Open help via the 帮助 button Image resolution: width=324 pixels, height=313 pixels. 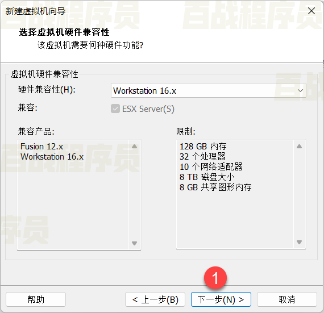click(36, 299)
